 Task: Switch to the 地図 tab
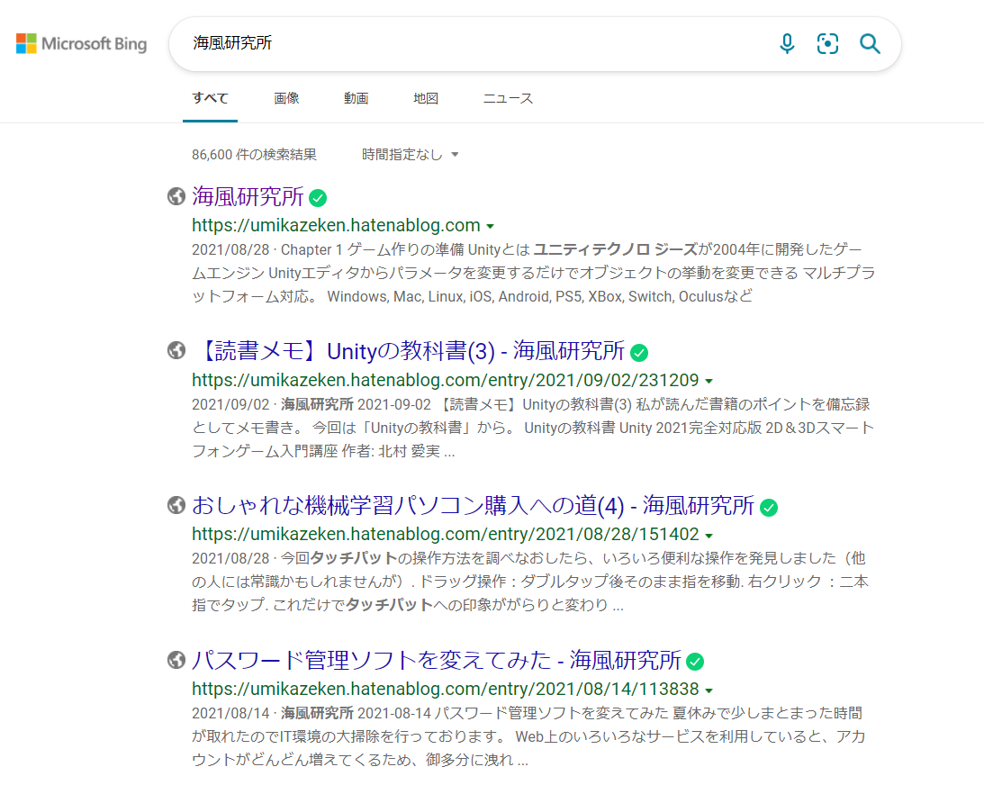pyautogui.click(x=426, y=98)
